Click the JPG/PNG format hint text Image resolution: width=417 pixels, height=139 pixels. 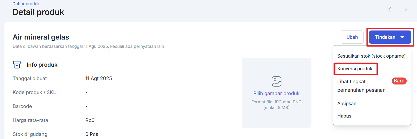click(276, 105)
